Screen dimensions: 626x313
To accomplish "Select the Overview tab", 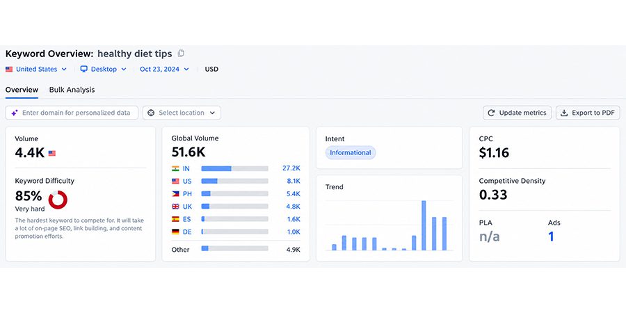I will coord(22,90).
